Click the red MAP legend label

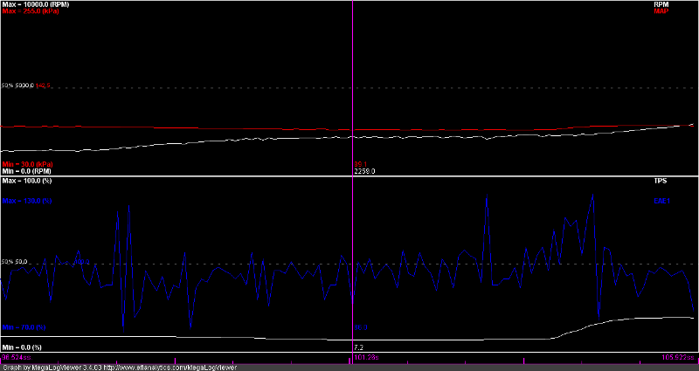click(x=685, y=12)
